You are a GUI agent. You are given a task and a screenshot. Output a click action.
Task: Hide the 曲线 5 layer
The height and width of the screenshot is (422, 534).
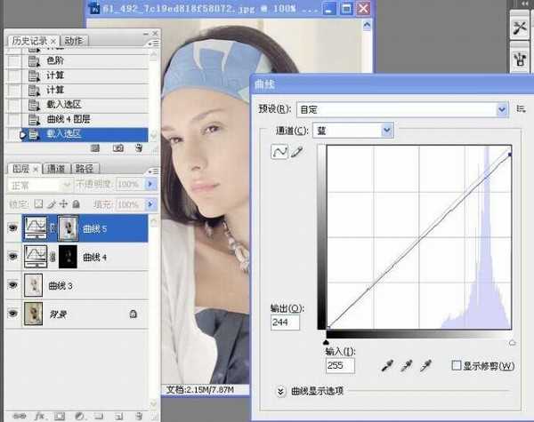tap(11, 227)
